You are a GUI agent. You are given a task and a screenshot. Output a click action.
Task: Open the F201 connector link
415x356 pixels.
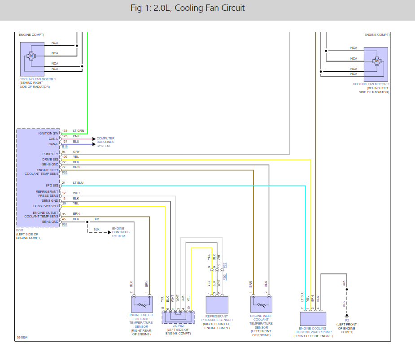click(225, 277)
